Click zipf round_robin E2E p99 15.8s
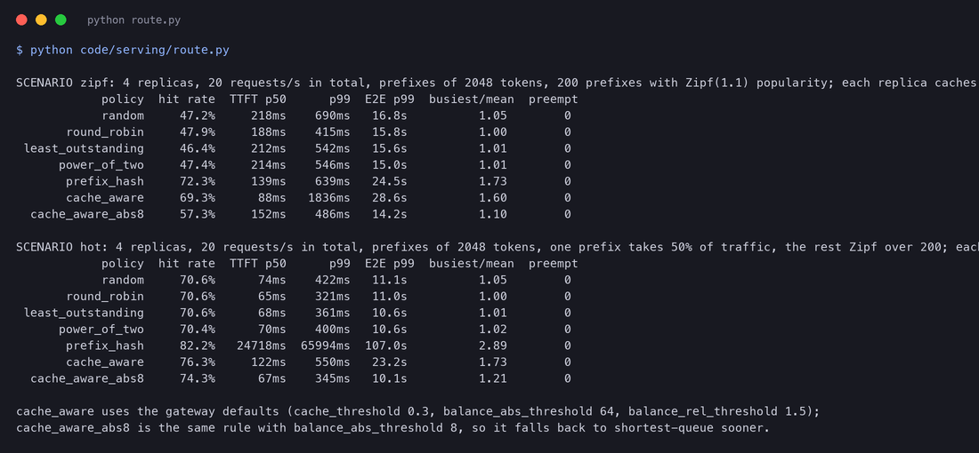The width and height of the screenshot is (979, 453). click(390, 132)
